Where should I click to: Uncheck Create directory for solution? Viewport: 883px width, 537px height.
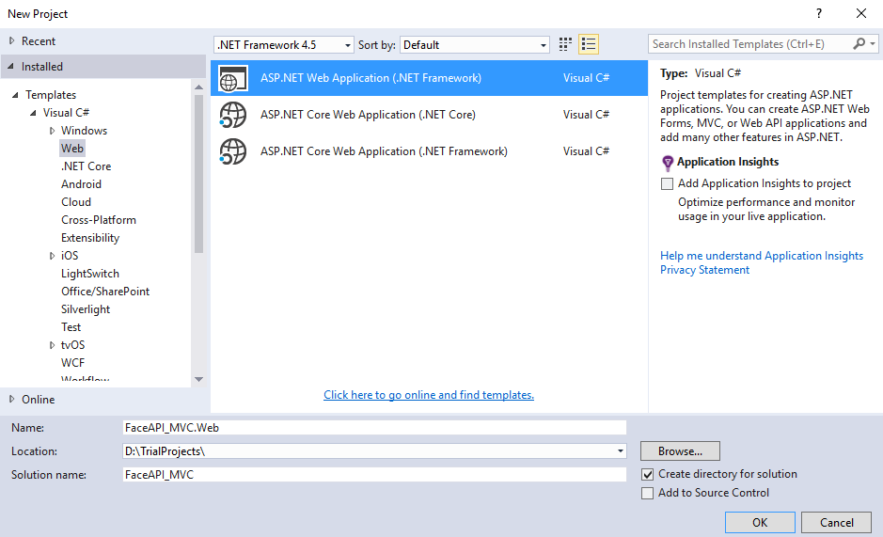point(648,474)
